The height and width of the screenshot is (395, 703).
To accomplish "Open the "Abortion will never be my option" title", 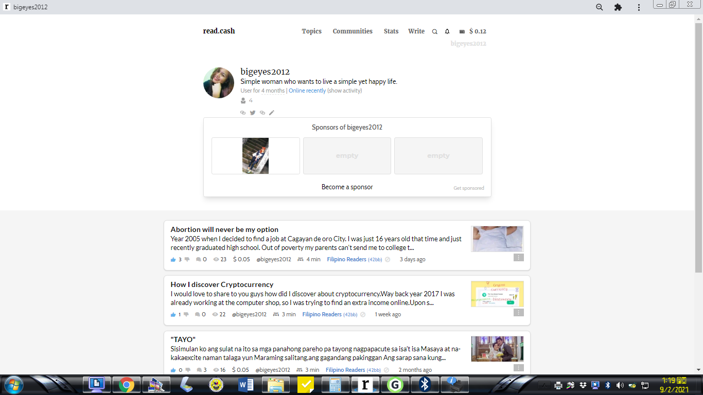I will (x=224, y=229).
